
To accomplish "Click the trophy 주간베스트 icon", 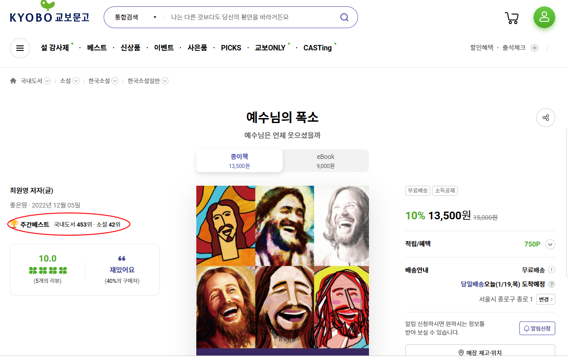I will click(x=14, y=224).
